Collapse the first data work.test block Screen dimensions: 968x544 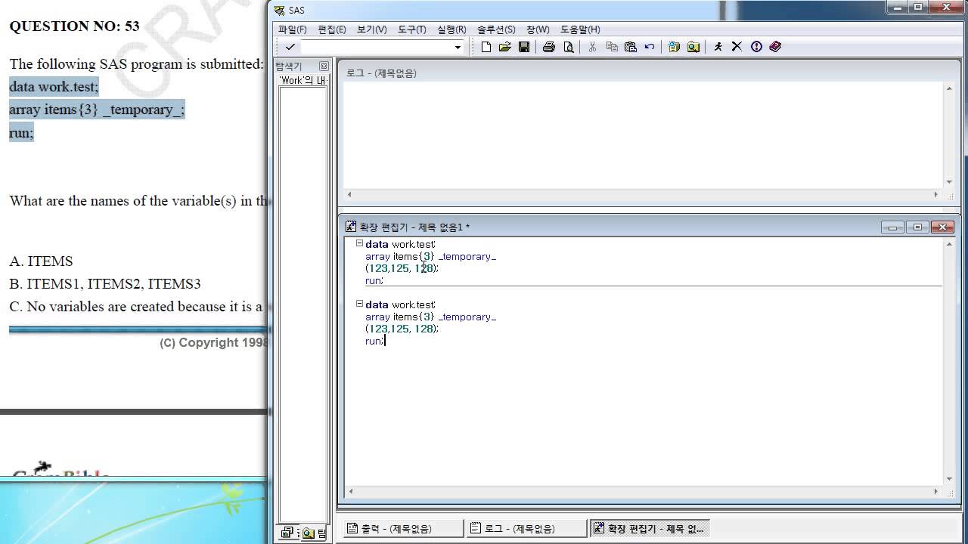point(359,243)
